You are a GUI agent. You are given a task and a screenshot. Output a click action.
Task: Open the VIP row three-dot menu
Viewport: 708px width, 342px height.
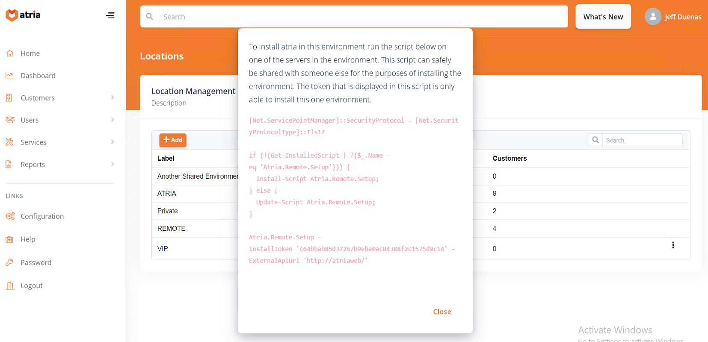[672, 245]
